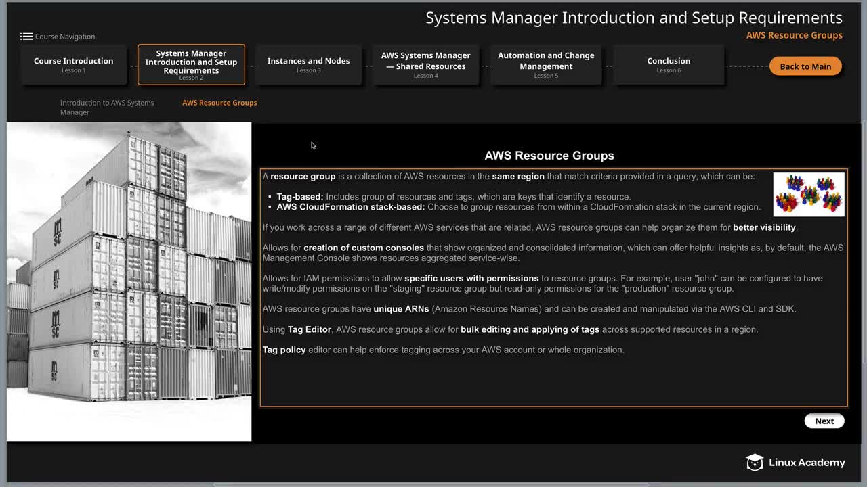Select the Course Introduction lesson
The width and height of the screenshot is (867, 487).
pos(74,65)
